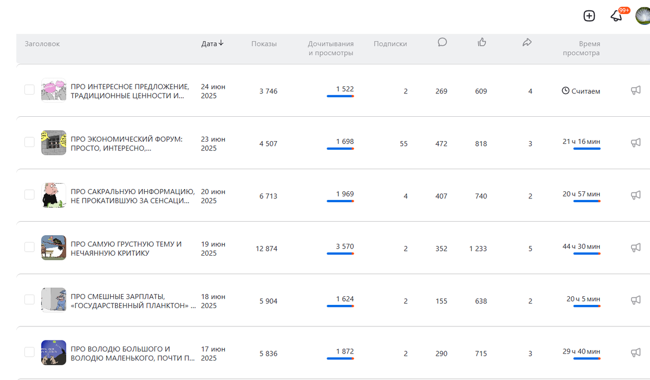Click impressions value 5 836
Image resolution: width=650 pixels, height=380 pixels.
pos(268,354)
